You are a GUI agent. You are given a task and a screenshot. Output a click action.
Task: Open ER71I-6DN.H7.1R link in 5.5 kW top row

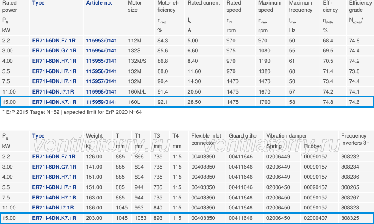pos(54,71)
